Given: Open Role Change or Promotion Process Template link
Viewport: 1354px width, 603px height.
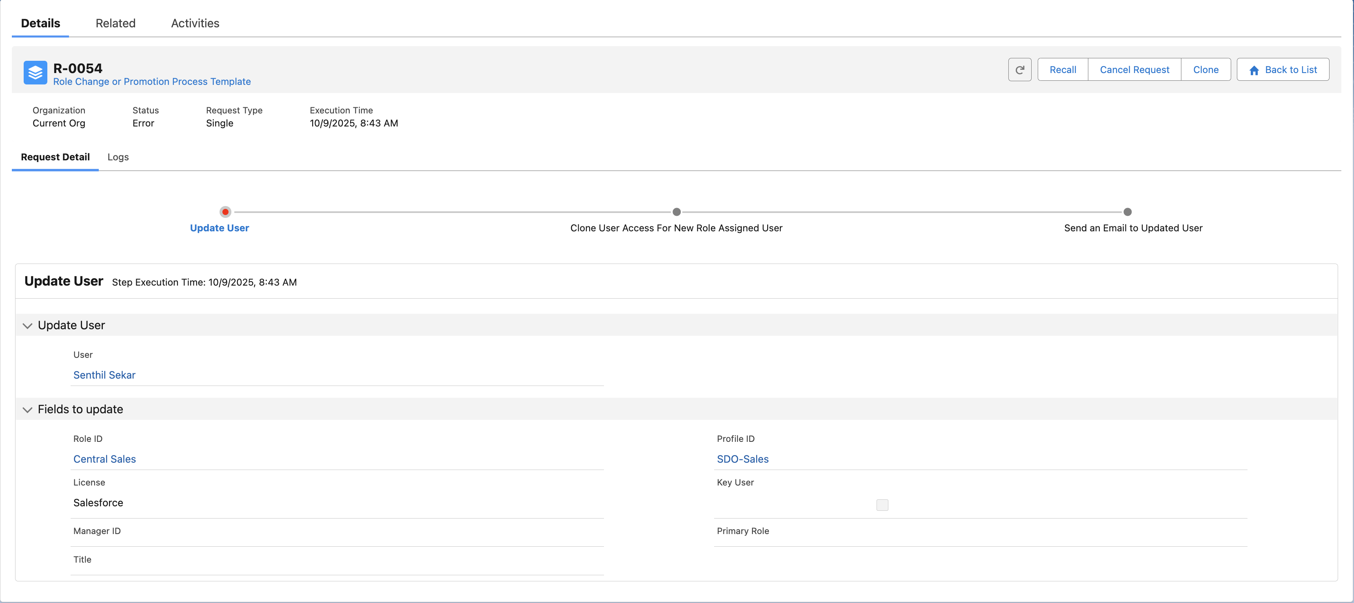Looking at the screenshot, I should pyautogui.click(x=152, y=82).
